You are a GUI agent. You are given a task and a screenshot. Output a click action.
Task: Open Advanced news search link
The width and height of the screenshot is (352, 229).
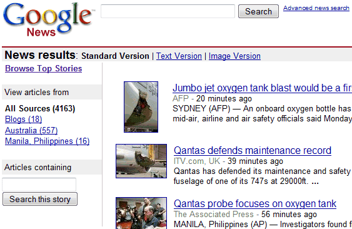[x=316, y=8]
